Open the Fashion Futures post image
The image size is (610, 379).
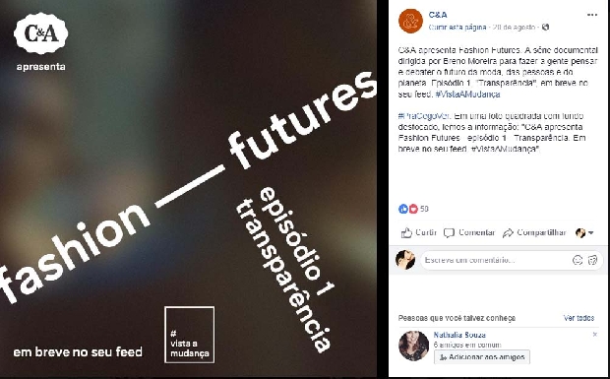[188, 188]
